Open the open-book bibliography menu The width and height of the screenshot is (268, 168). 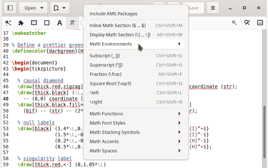pos(34,23)
